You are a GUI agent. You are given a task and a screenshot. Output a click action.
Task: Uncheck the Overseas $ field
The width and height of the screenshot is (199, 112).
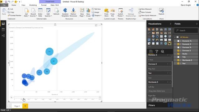(178, 50)
